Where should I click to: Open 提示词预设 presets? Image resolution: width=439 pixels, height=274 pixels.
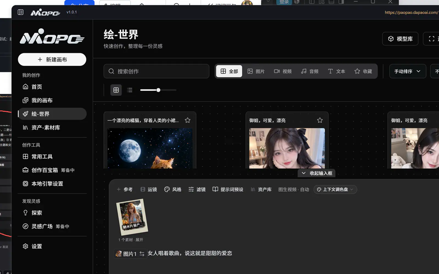pos(228,190)
